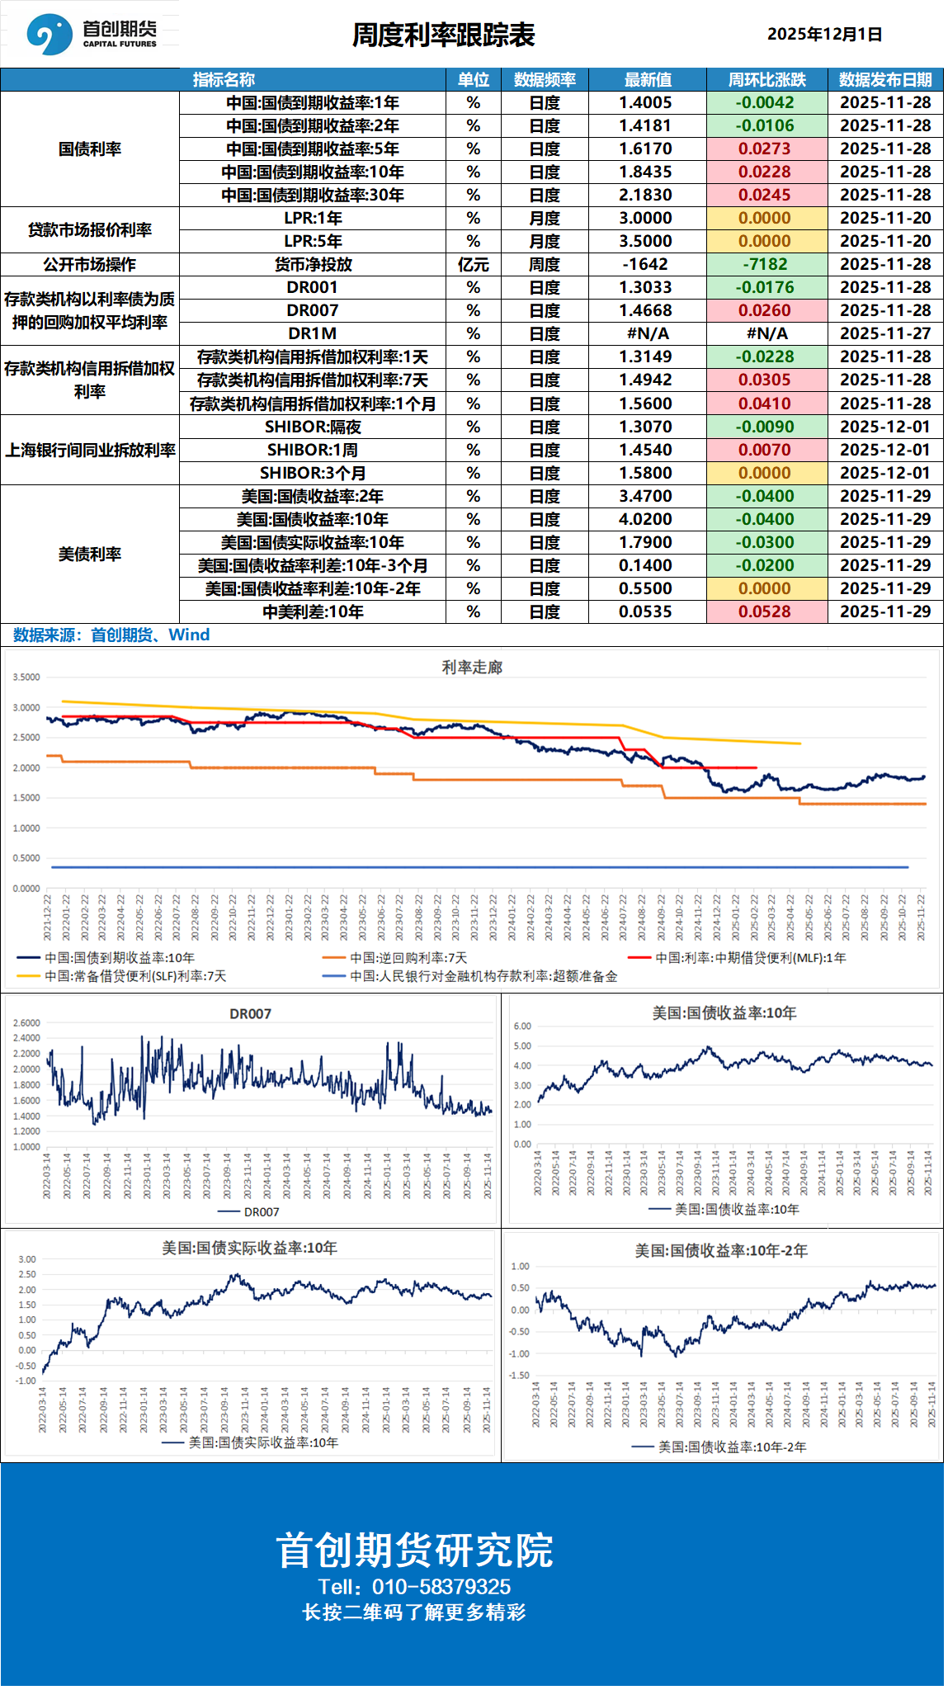Select the DR1M indicator name cell
This screenshot has width=948, height=1690.
[x=312, y=333]
